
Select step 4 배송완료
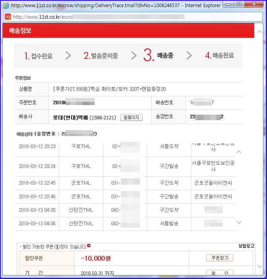pos(220,55)
